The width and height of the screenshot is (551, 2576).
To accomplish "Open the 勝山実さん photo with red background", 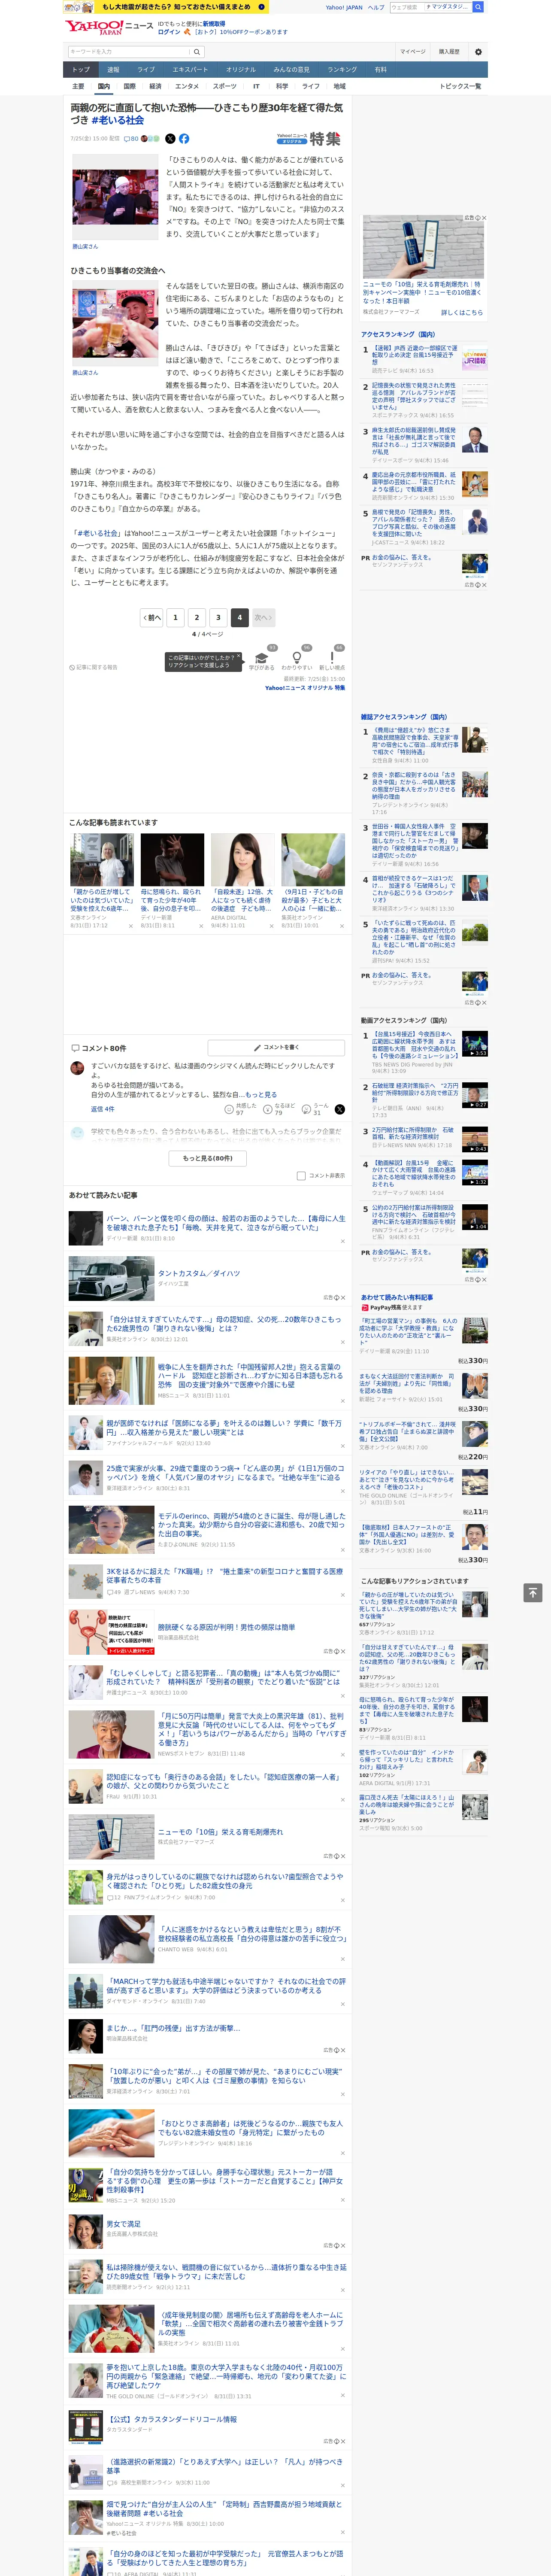I will click(114, 197).
